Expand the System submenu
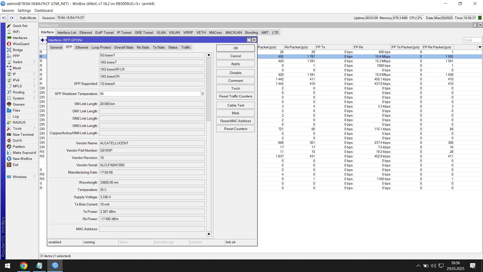Image resolution: width=483 pixels, height=272 pixels. pyautogui.click(x=35, y=98)
